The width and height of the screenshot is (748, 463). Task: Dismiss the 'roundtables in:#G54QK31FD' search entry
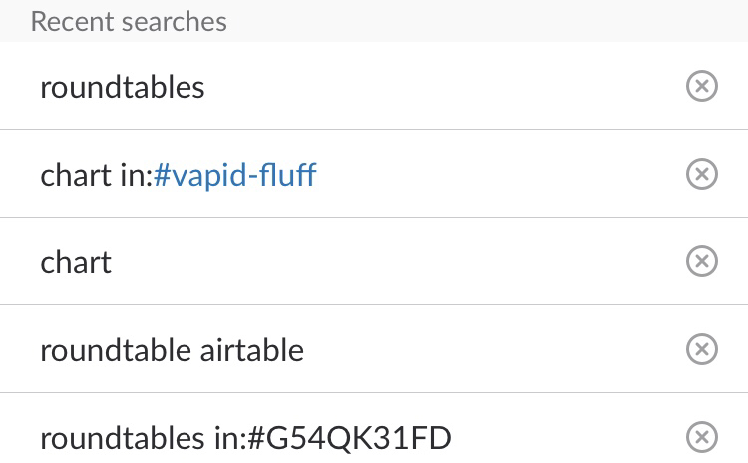pyautogui.click(x=702, y=437)
